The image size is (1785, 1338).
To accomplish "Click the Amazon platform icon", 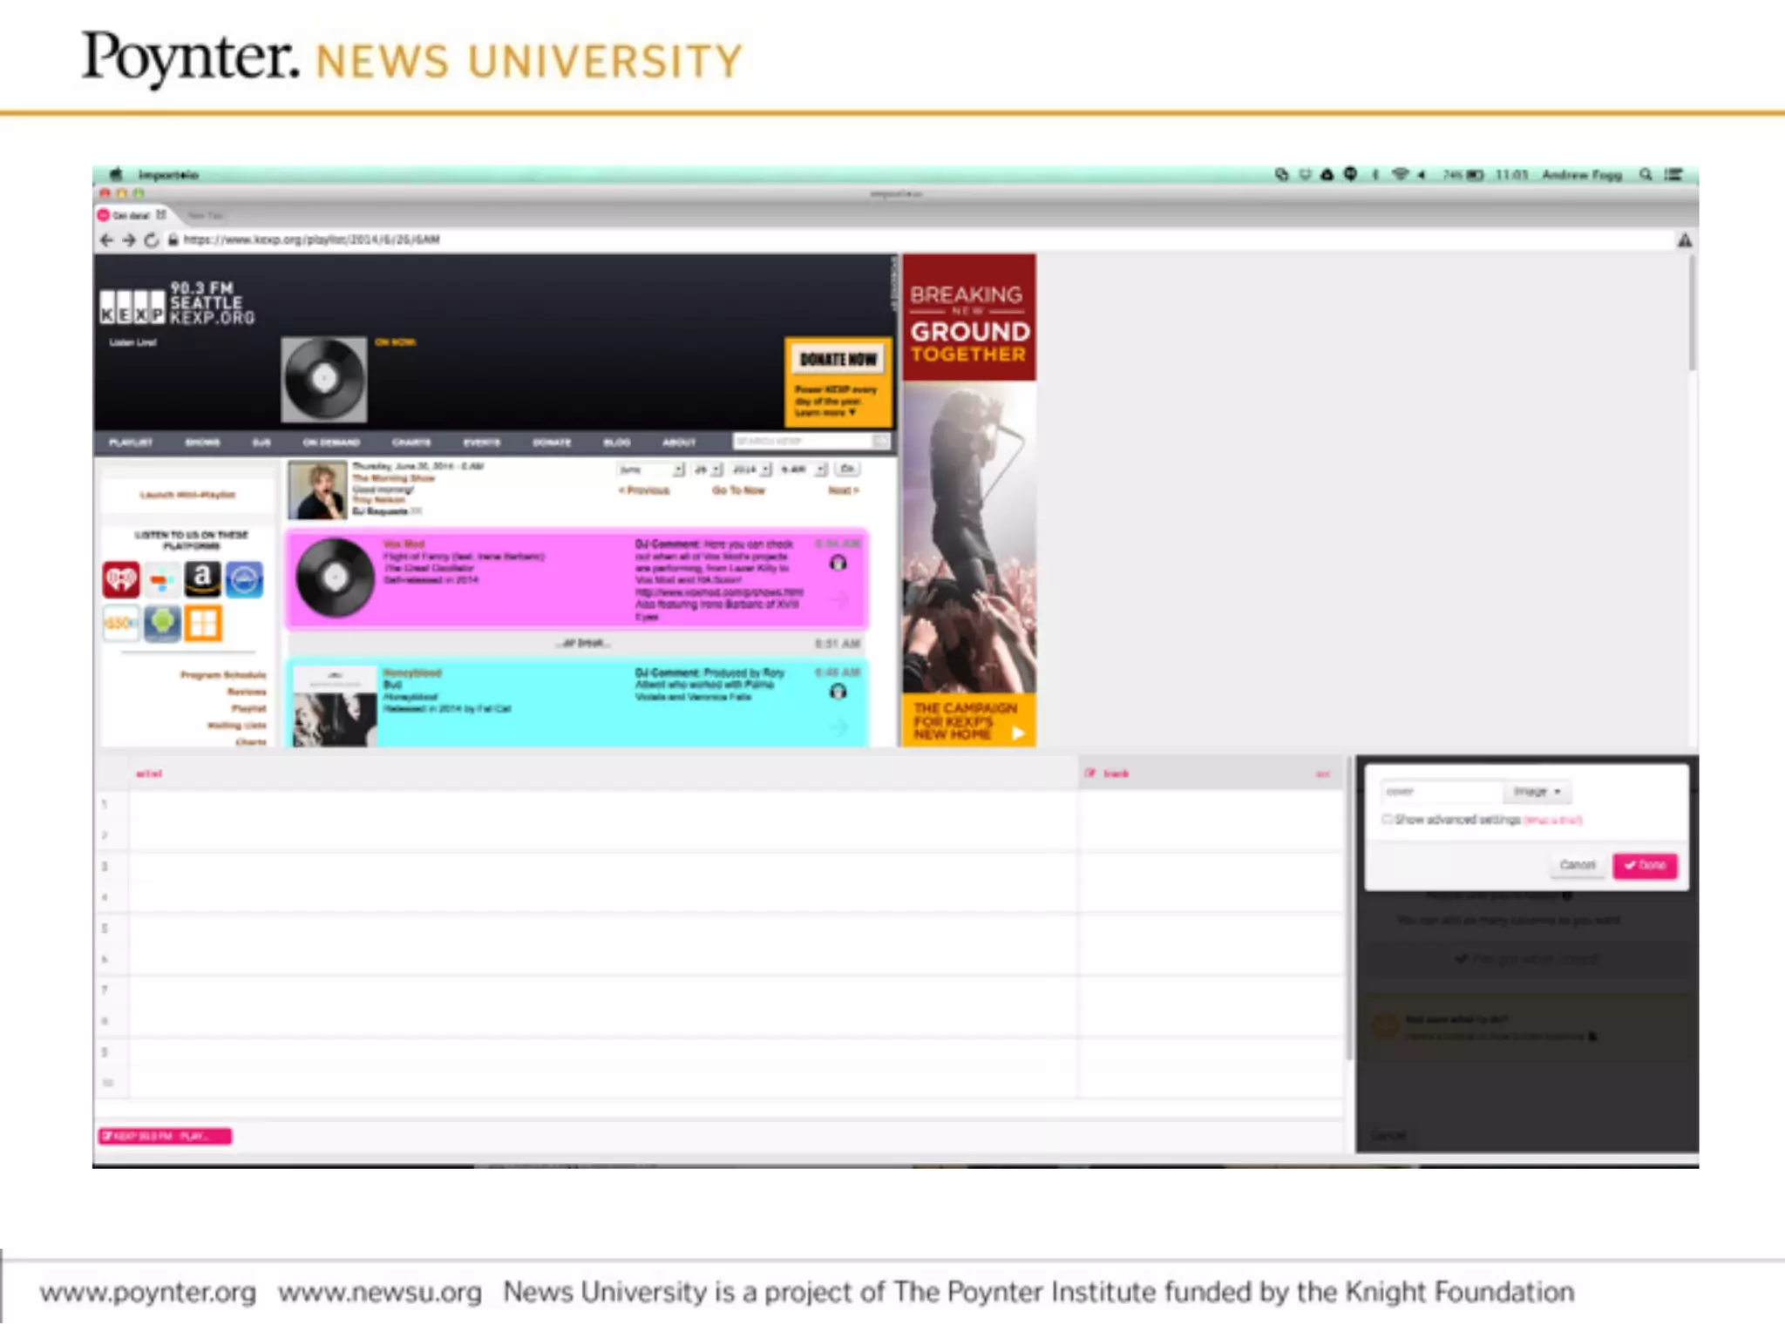I will tap(202, 579).
